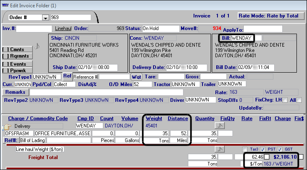
Task: Click the Distance column header
Action: (x=178, y=118)
